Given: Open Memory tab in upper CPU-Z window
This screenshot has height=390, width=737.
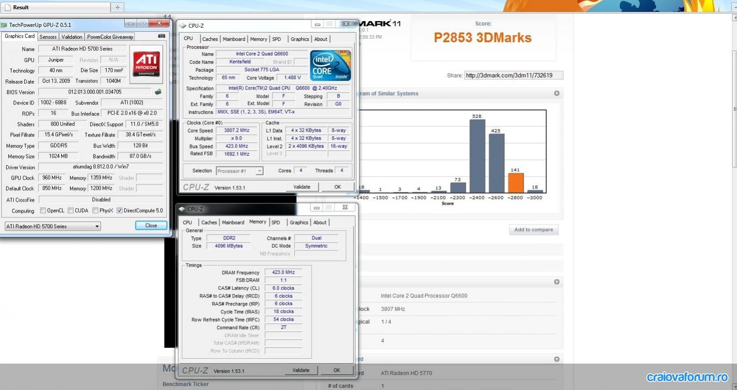Looking at the screenshot, I should point(258,39).
